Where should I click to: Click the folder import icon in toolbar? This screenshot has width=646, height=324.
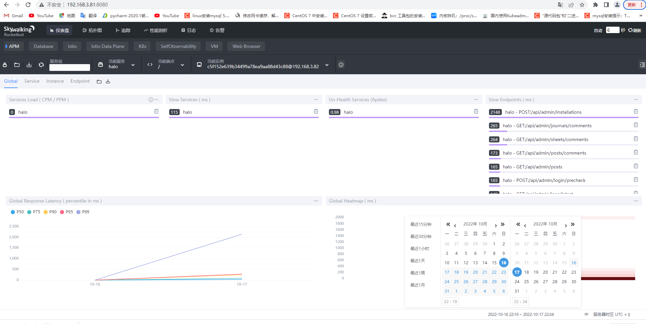pyautogui.click(x=17, y=65)
